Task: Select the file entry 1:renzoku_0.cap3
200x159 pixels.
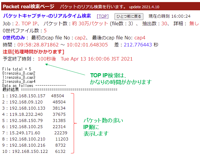Action: (19, 77)
